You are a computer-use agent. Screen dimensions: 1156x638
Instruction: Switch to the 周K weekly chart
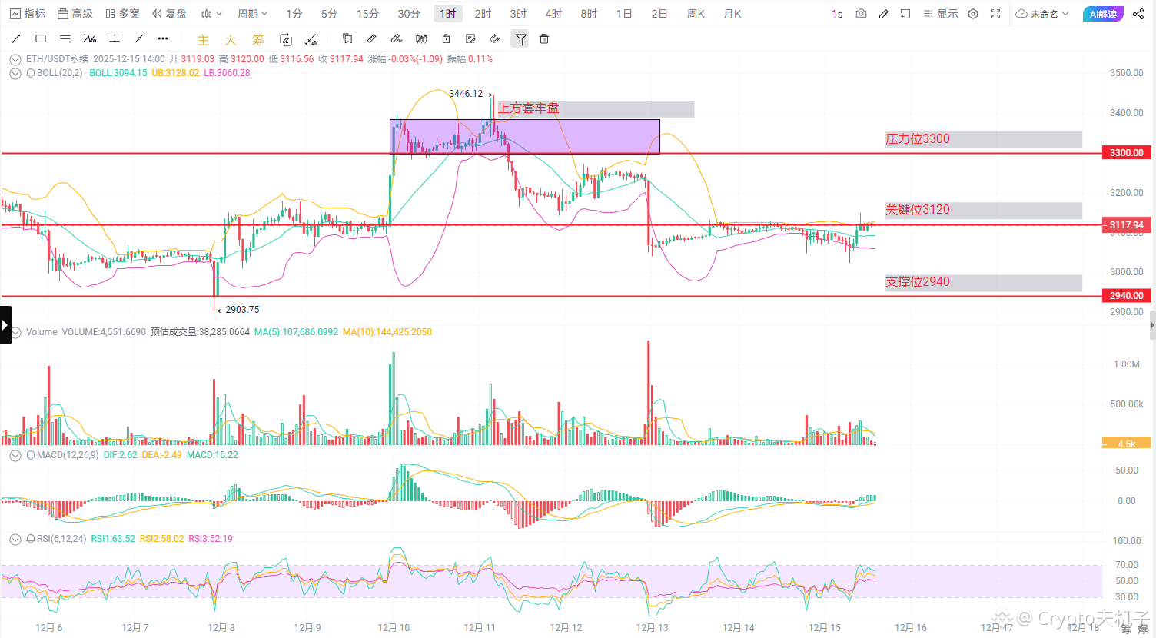click(696, 14)
